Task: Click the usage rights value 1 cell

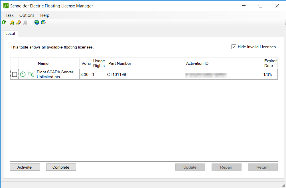Action: point(99,74)
